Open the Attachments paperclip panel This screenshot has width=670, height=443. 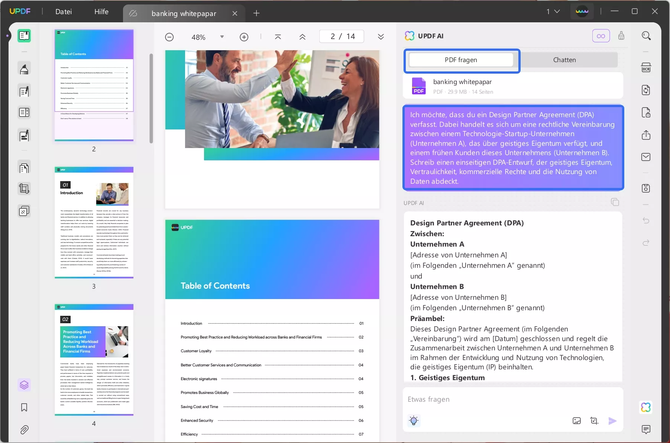(x=24, y=430)
